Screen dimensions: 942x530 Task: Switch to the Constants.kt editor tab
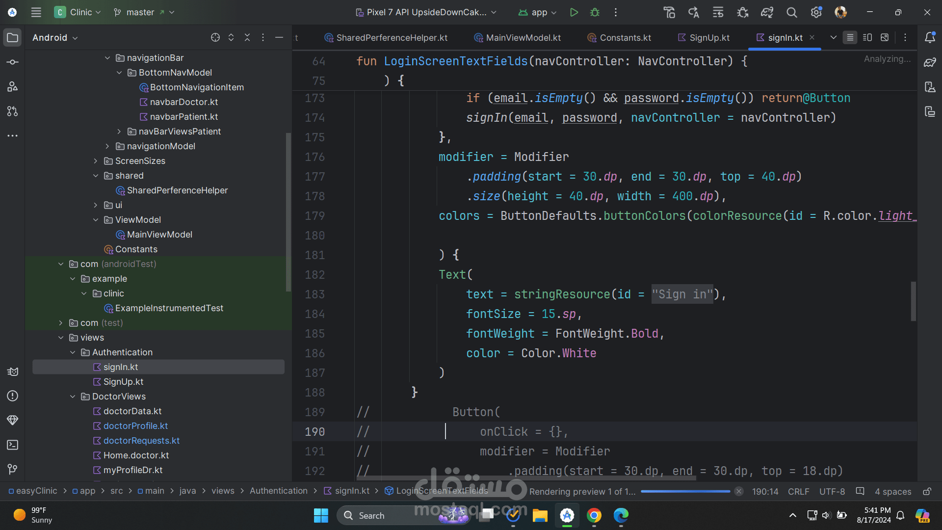coord(625,38)
